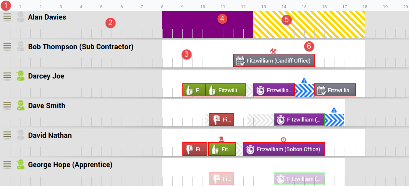Select the Fitzwilliam (Bolton Office) job block
Viewport: 409px width, 186px height.
(x=284, y=149)
